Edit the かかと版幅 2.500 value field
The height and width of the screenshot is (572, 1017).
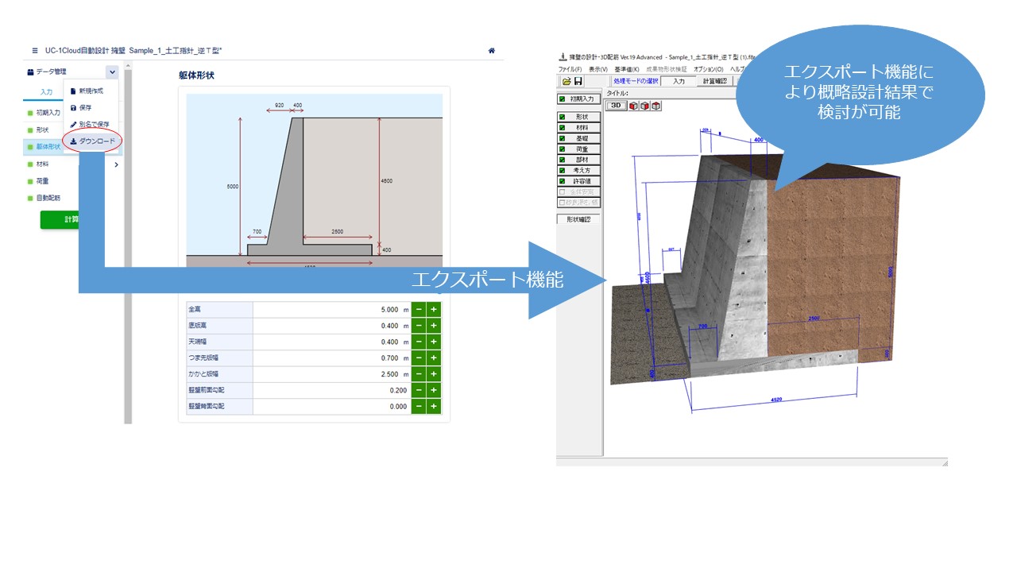coord(331,374)
